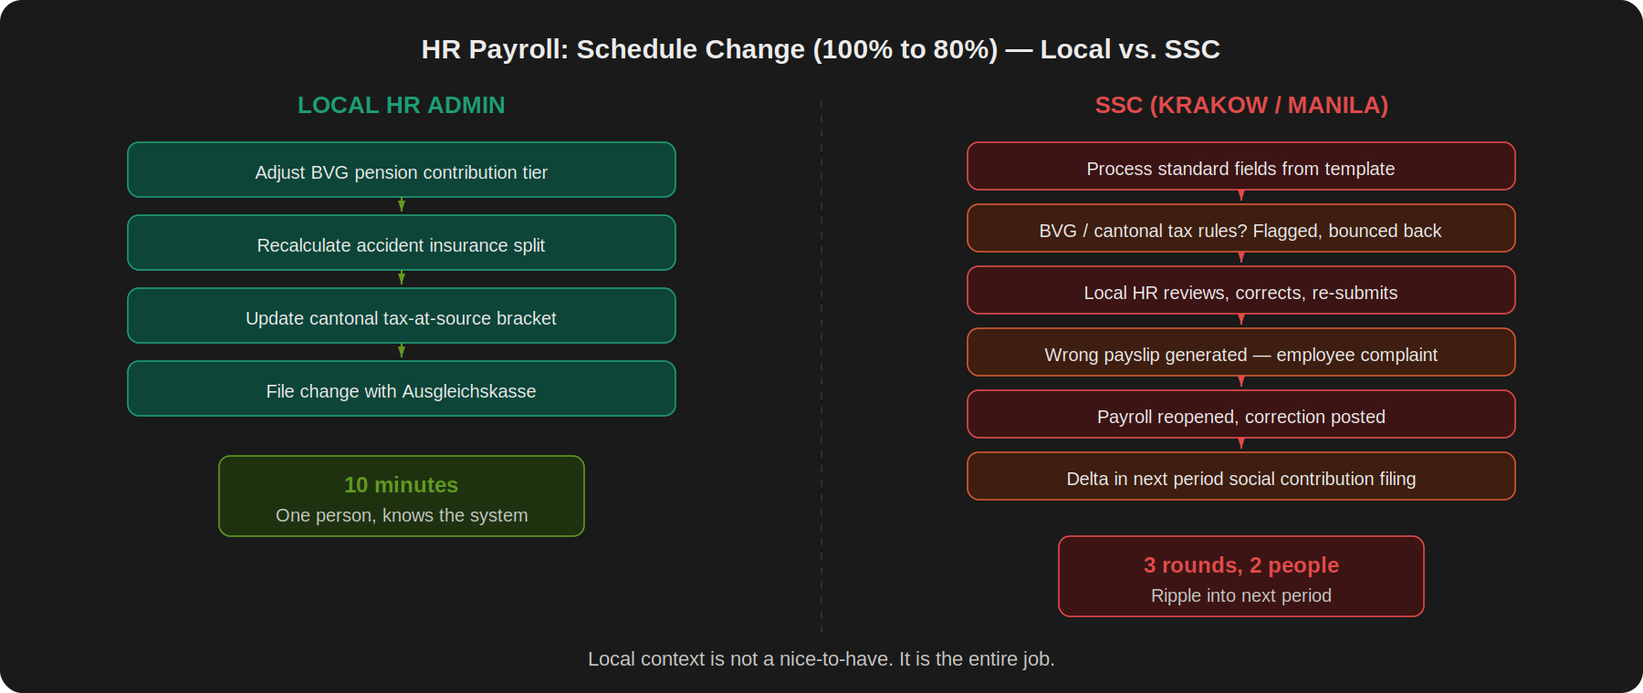
Task: Click the 'Update cantonal tax-at-source bracket' box
Action: coord(402,315)
